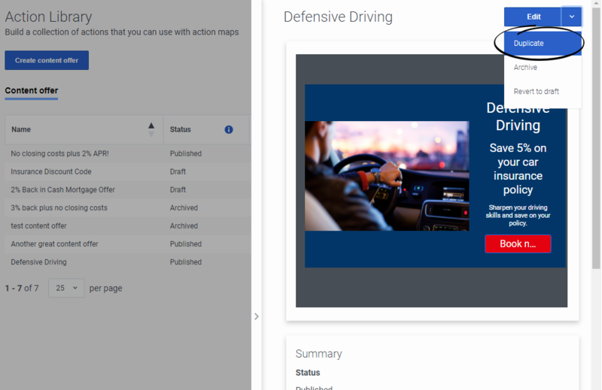This screenshot has width=602, height=390.
Task: Click the 1 - 7 of 7 pagination text
Action: [22, 288]
